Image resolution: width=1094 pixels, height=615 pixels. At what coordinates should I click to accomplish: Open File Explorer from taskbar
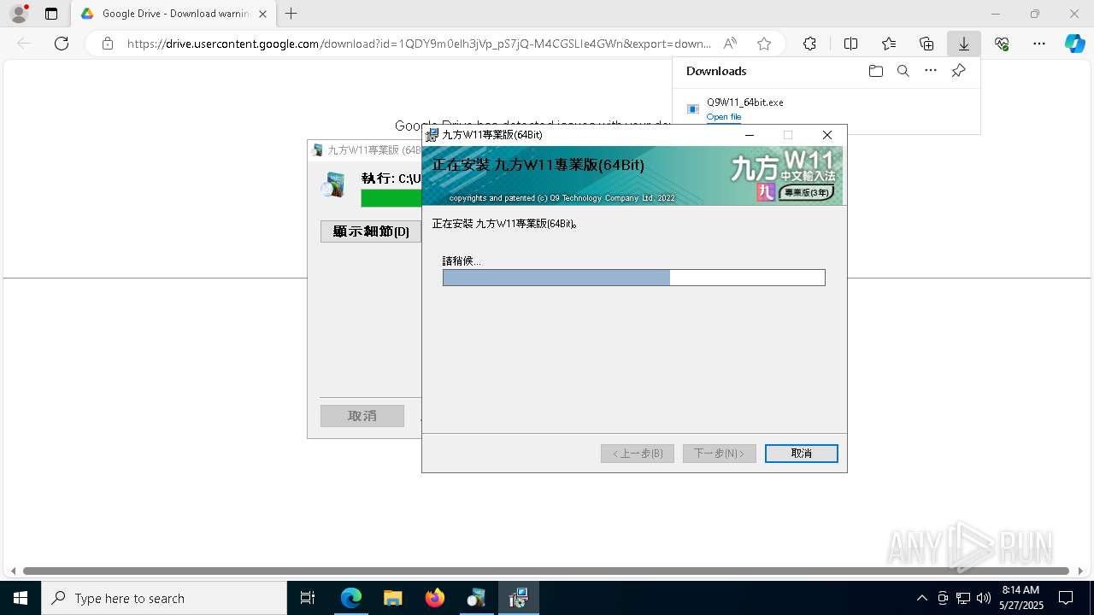coord(392,598)
